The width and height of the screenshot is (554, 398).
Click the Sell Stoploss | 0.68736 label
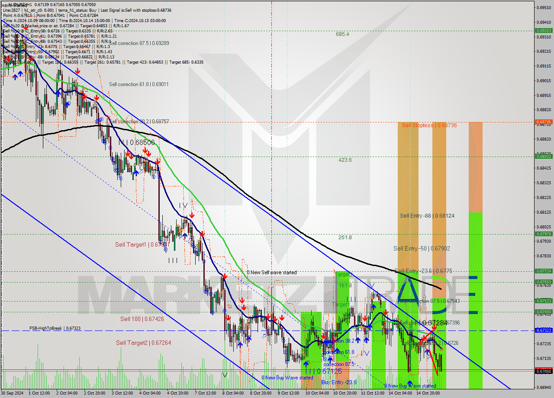(x=429, y=125)
